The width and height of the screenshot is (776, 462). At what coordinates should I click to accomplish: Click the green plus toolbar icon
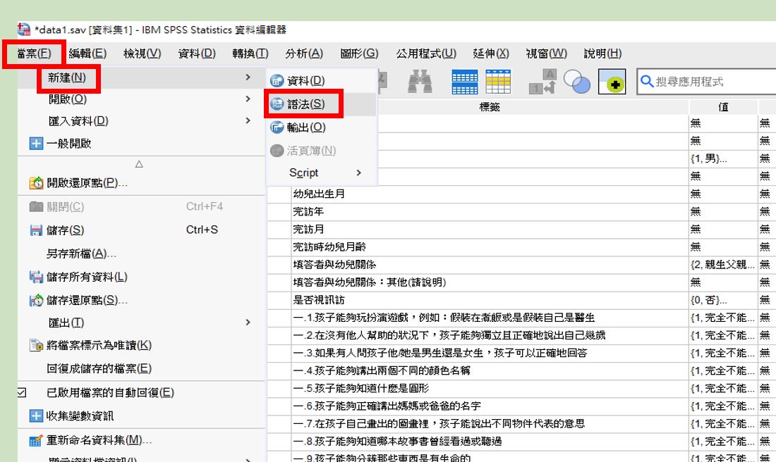612,83
